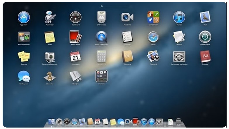Open QuickTime Player
Image resolution: width=229 pixels, height=129 pixels.
101,37
